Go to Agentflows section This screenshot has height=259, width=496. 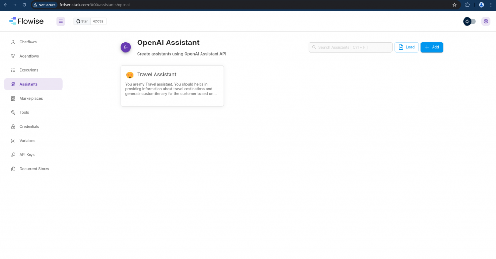tap(29, 56)
